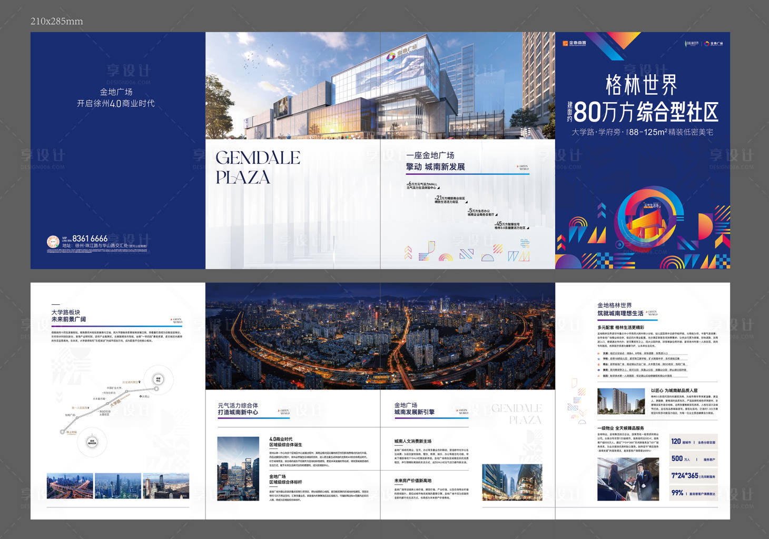
Task: Click the 金地商置 orange logo on blue cover
Action: [x=575, y=43]
